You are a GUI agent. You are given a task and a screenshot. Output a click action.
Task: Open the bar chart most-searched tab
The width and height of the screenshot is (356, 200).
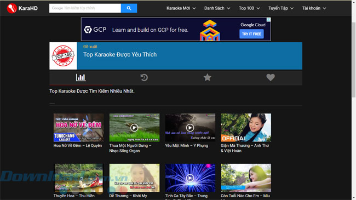click(x=81, y=77)
